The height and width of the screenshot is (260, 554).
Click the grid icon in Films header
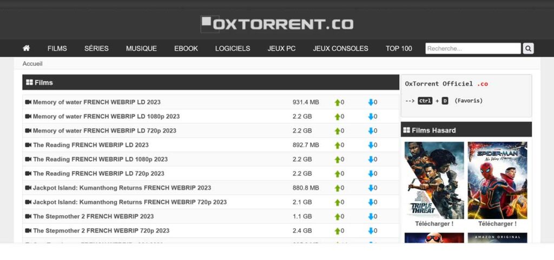[29, 83]
